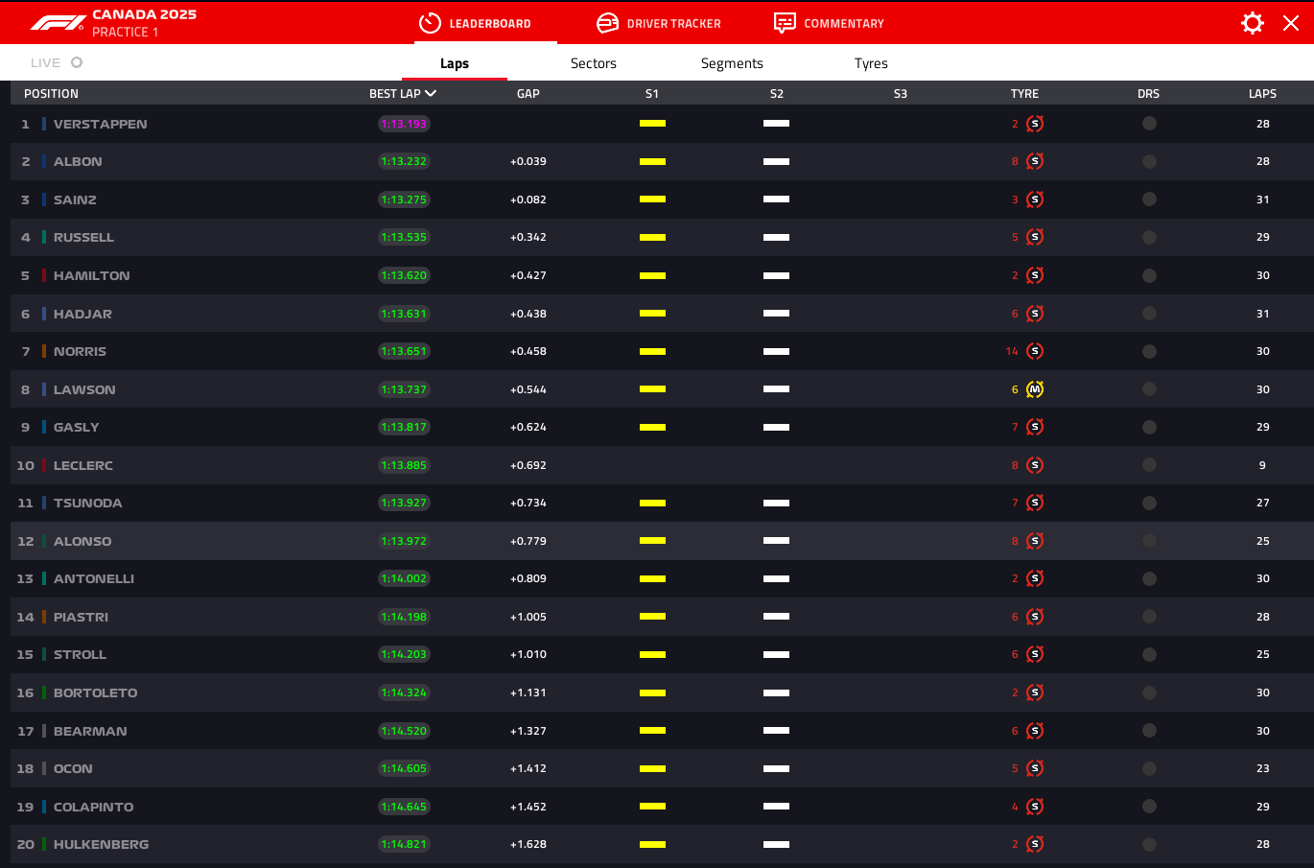Image resolution: width=1314 pixels, height=868 pixels.
Task: Click Hulkenberg's yellow S1 sector bar
Action: [x=652, y=844]
